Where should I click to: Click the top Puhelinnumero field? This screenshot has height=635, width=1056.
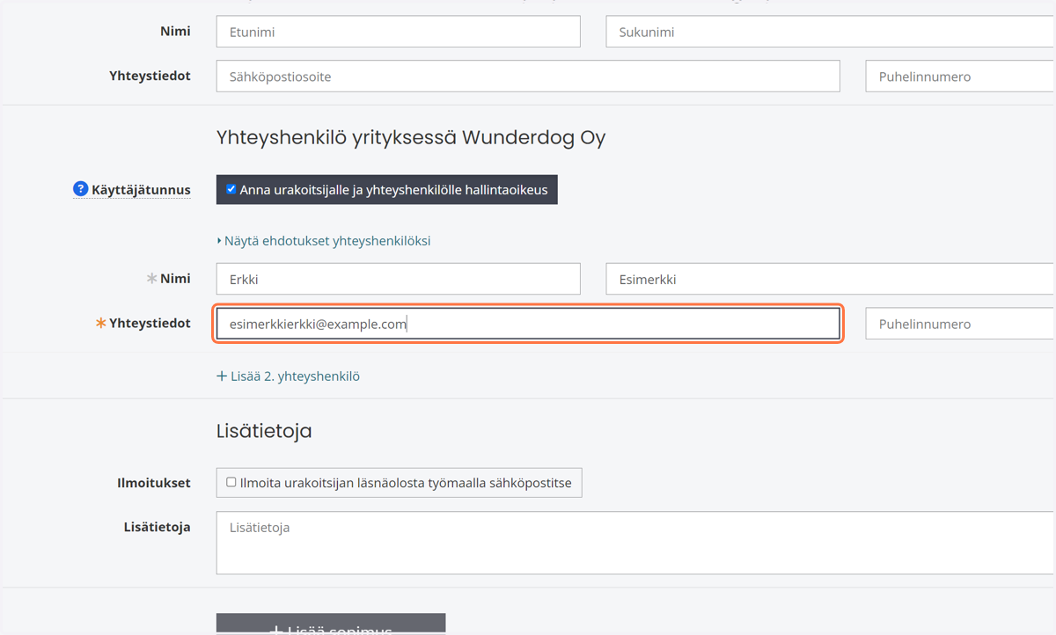pyautogui.click(x=961, y=77)
